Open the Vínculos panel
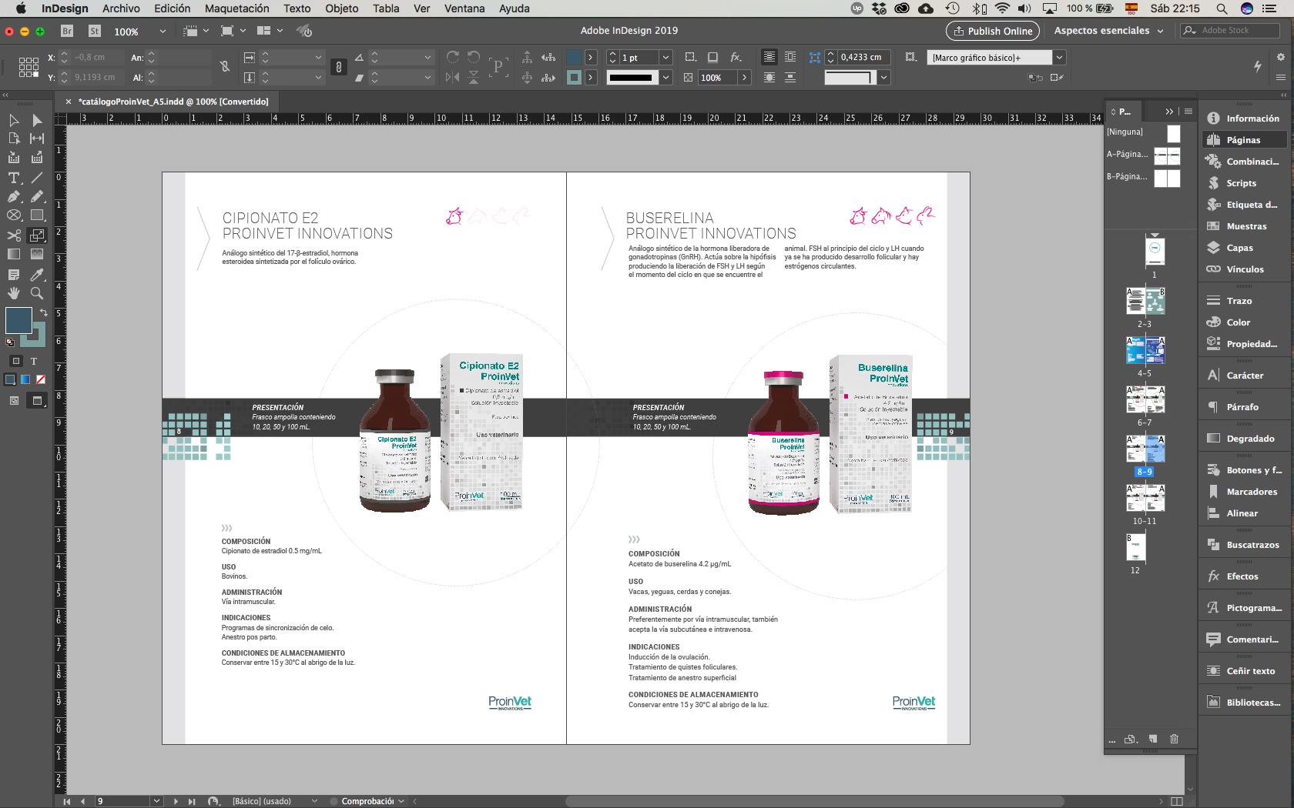Screen dimensions: 1294x808 click(1244, 269)
